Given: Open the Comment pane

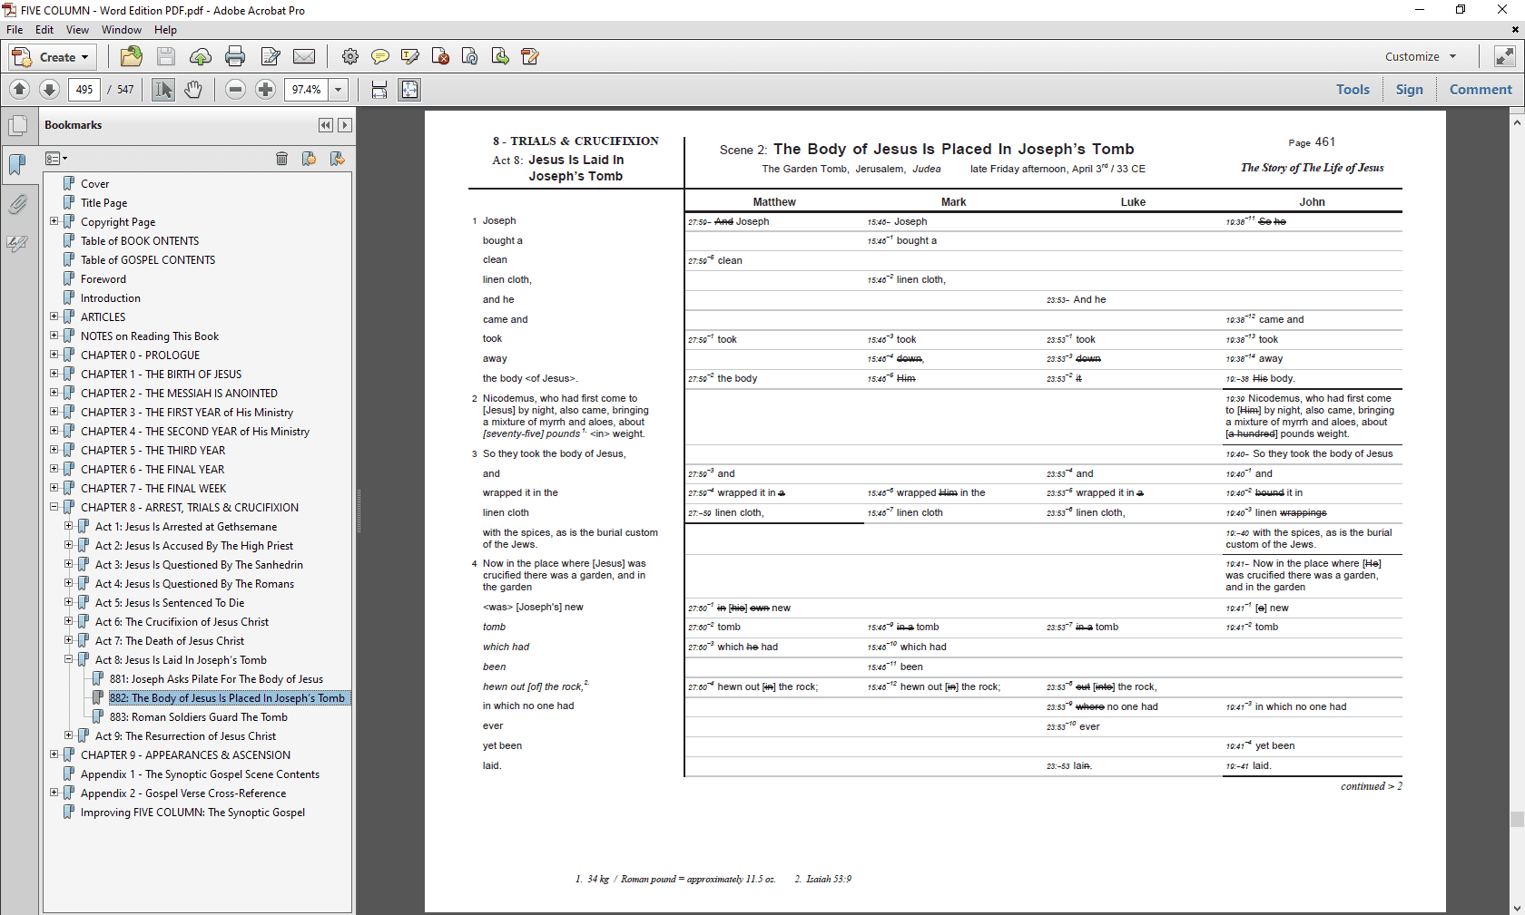Looking at the screenshot, I should click(x=1481, y=89).
